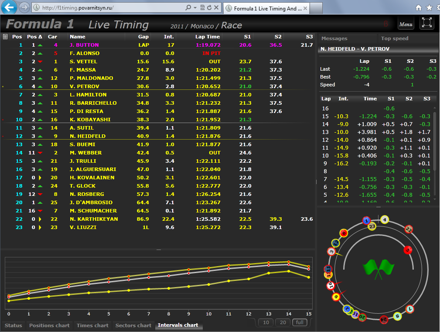Click car 7 marker on track map

pos(410,309)
